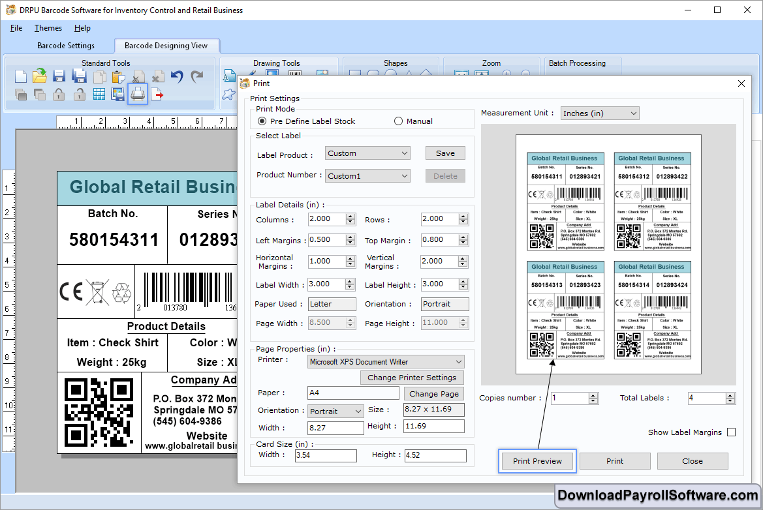Increase the Columns value with up arrow
The image size is (763, 510).
350,217
